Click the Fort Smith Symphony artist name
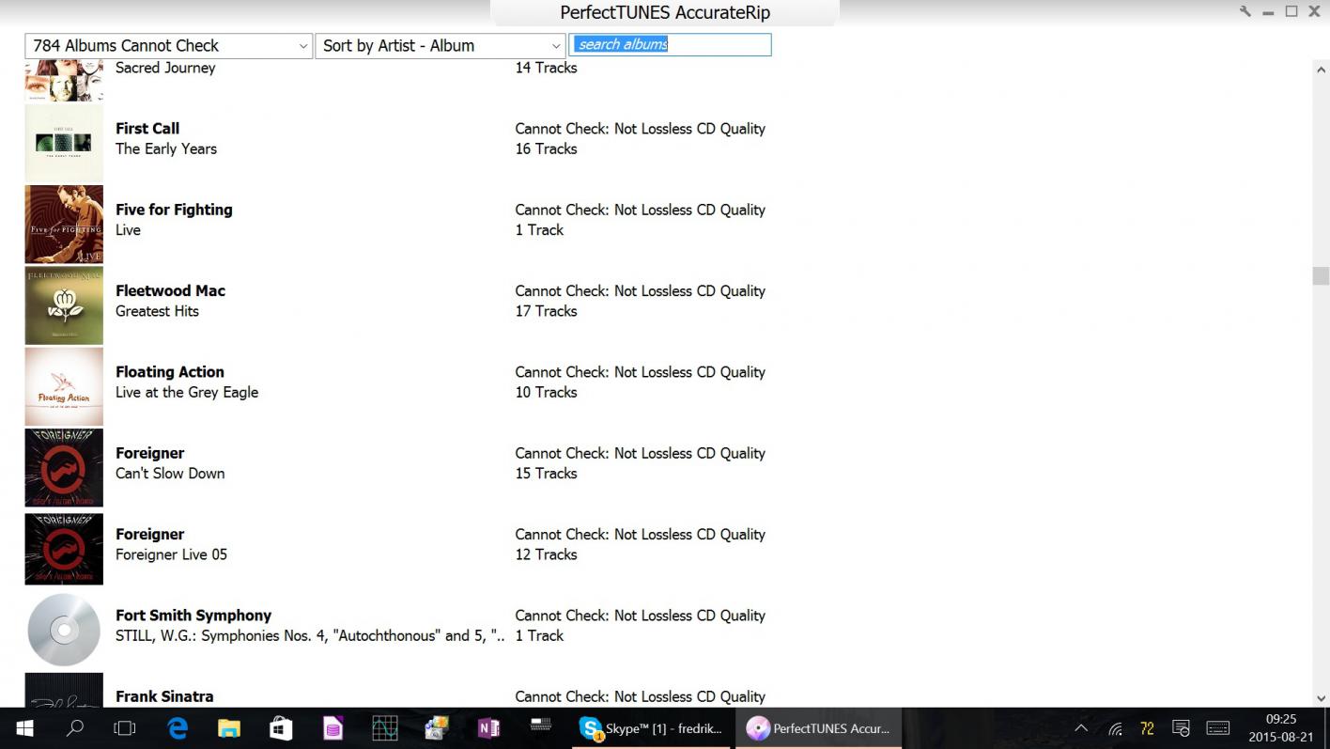 (x=193, y=616)
